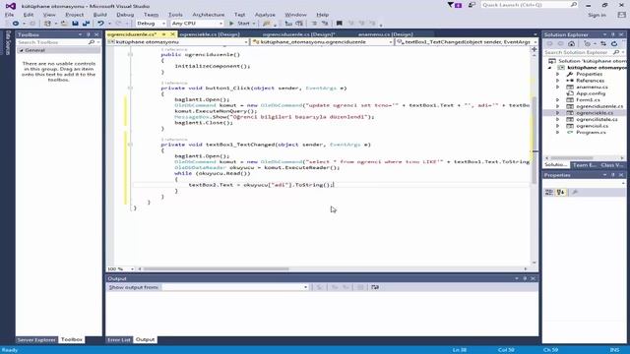
Task: Click Clear All icon in Output toolbar
Action: (360, 287)
